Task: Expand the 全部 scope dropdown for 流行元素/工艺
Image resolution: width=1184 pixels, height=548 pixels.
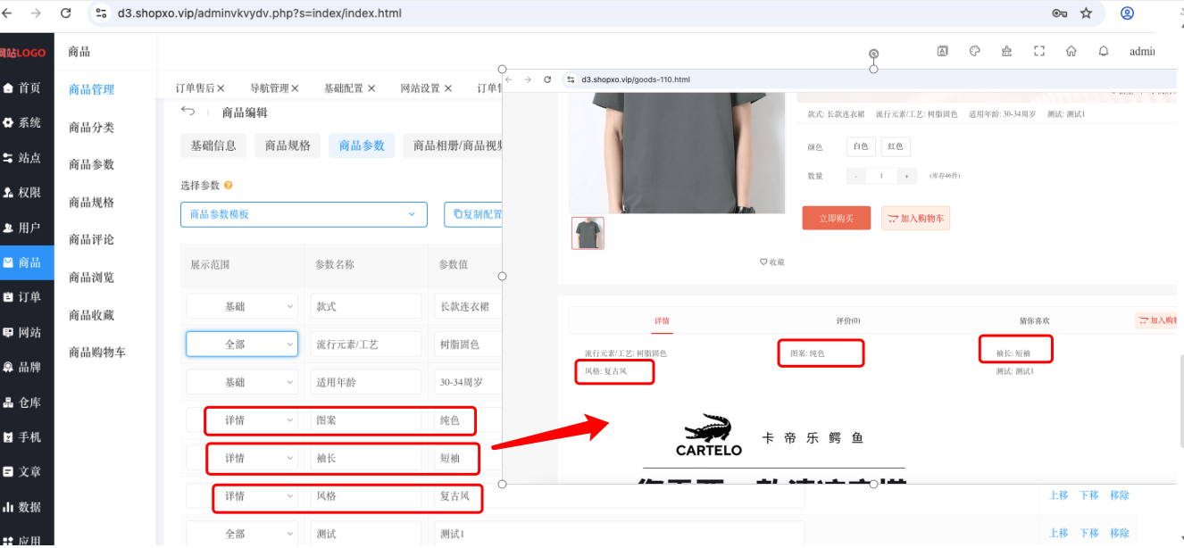Action: (x=242, y=344)
